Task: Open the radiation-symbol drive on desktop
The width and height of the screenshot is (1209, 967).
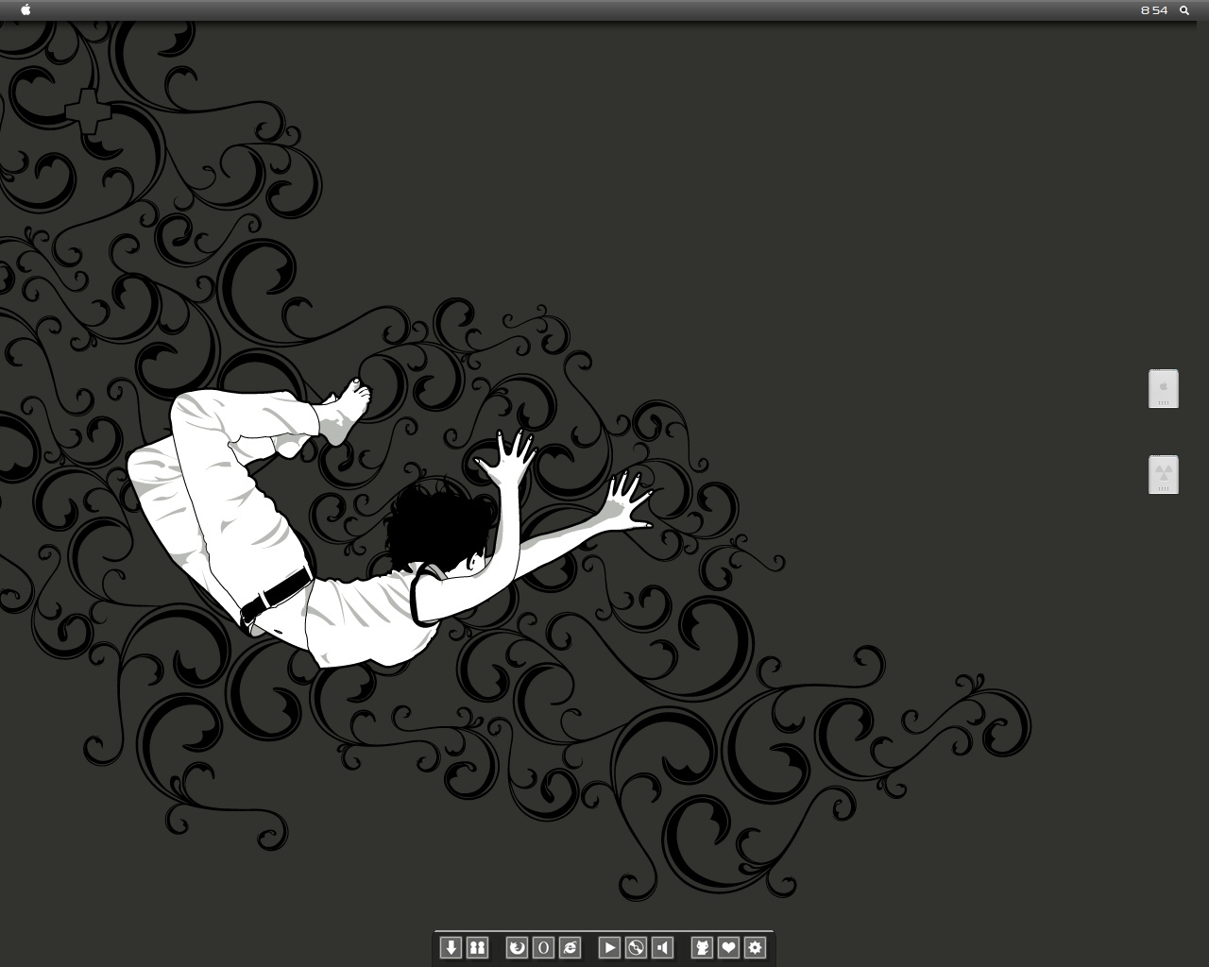Action: point(1164,475)
